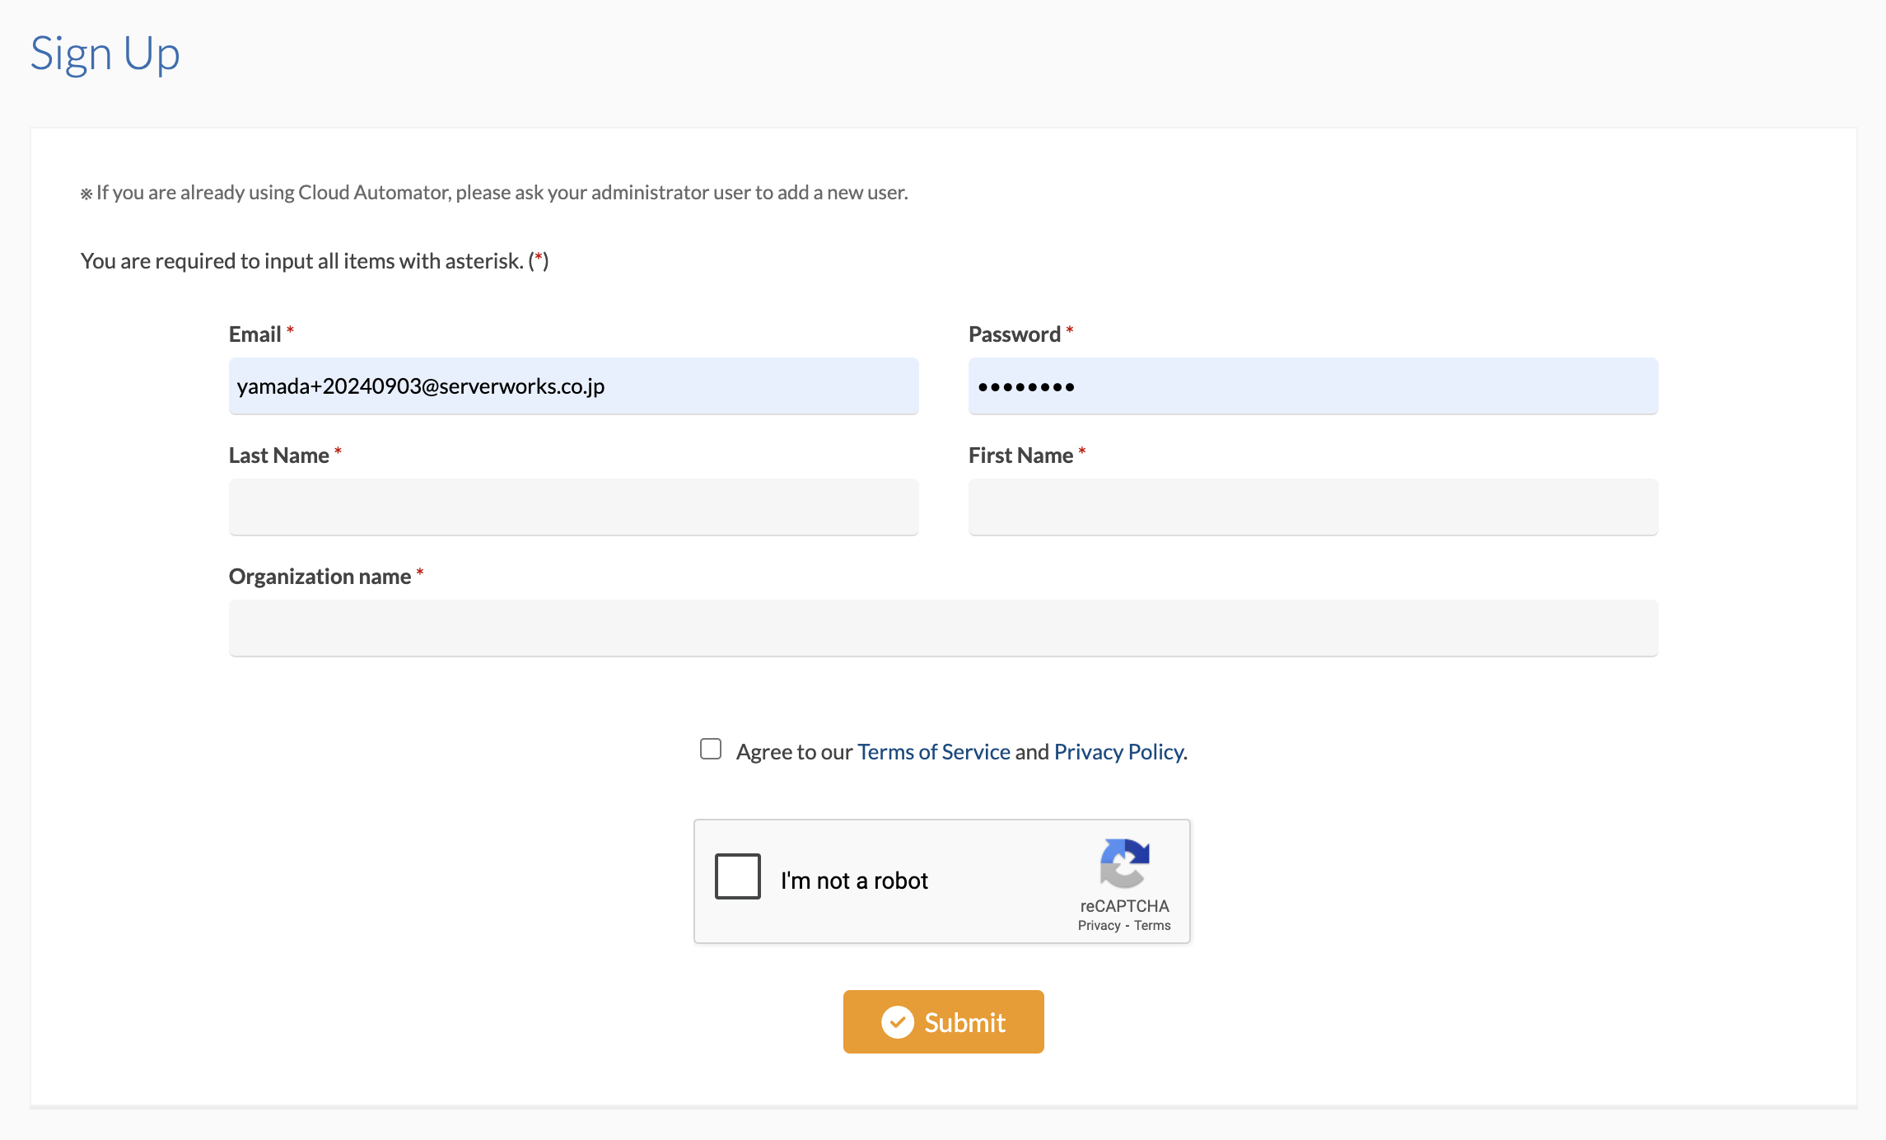The image size is (1886, 1140).
Task: Enable the agreement to Terms of Service checkbox
Action: 710,748
